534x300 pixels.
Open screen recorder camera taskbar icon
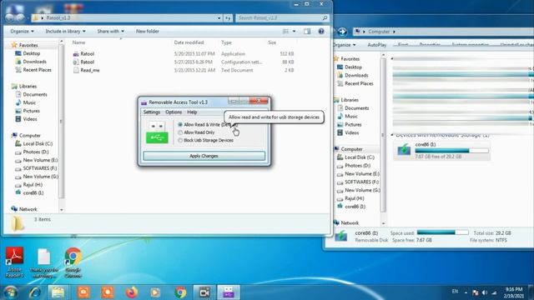pos(204,292)
